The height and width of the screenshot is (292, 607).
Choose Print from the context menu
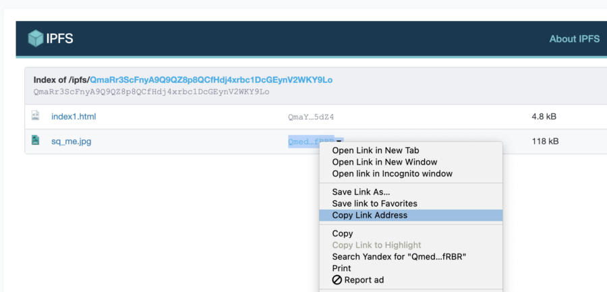tap(341, 268)
